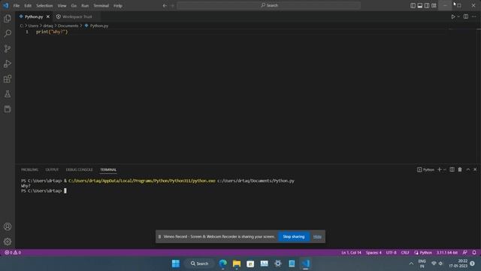481x271 pixels.
Task: Click the activity bar icon below Testing
Action: [x=8, y=109]
